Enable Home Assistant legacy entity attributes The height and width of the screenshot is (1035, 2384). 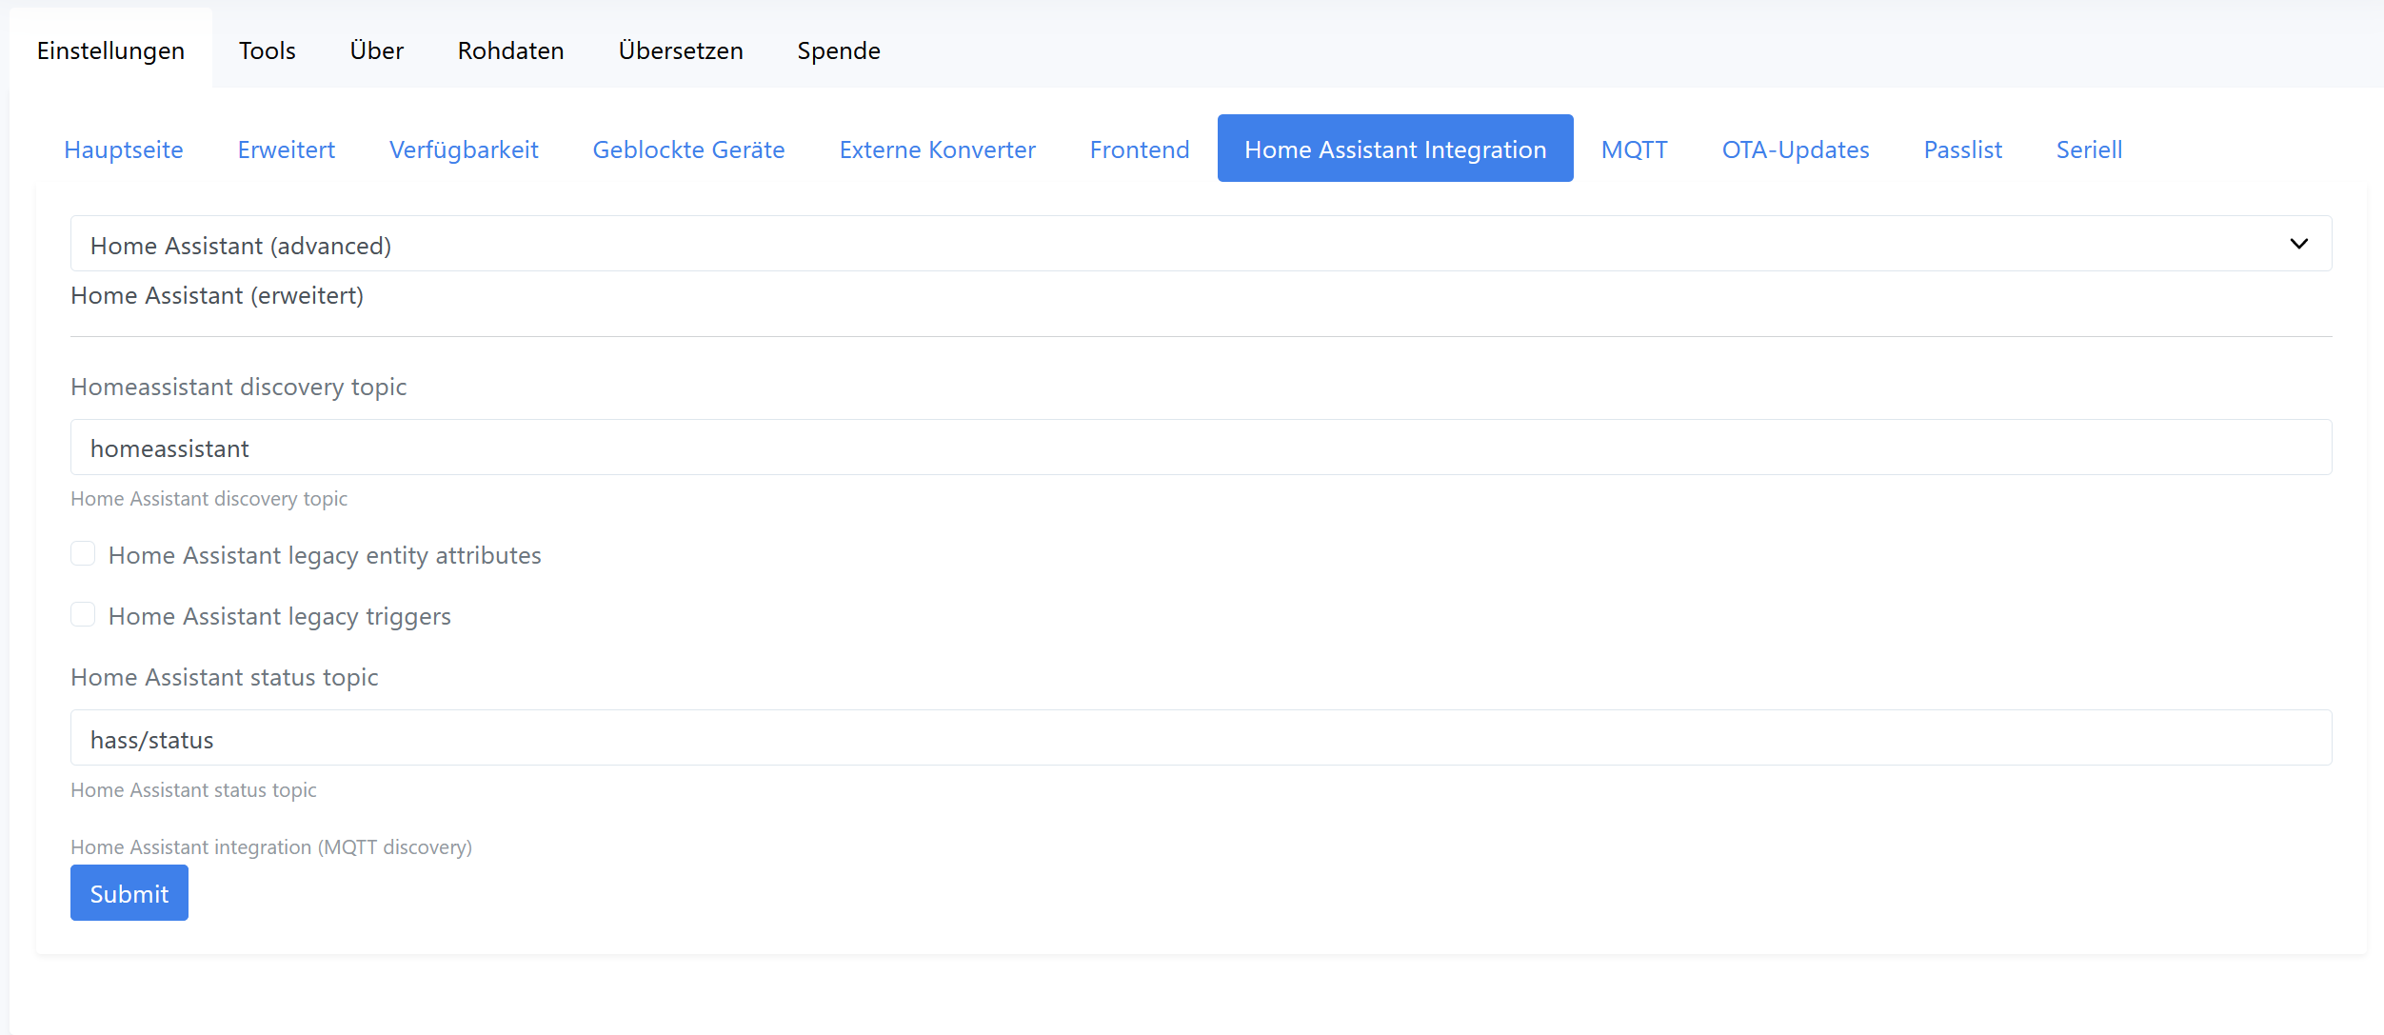point(84,553)
